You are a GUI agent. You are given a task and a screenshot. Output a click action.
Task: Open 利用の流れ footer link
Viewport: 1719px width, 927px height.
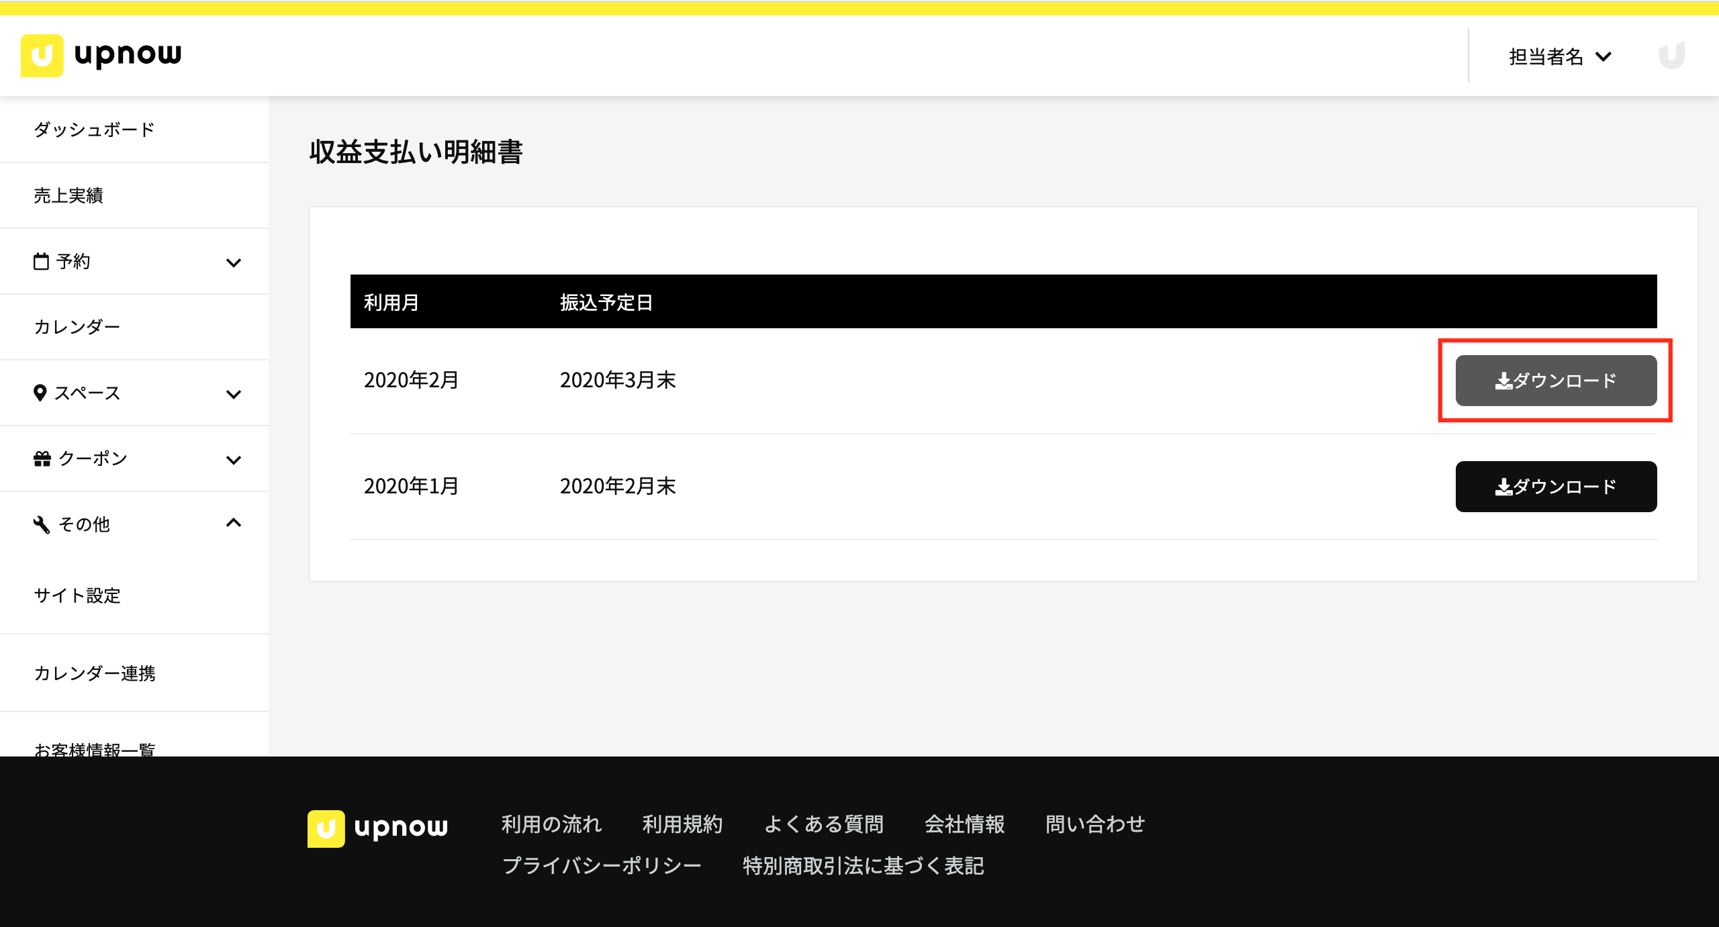point(551,824)
